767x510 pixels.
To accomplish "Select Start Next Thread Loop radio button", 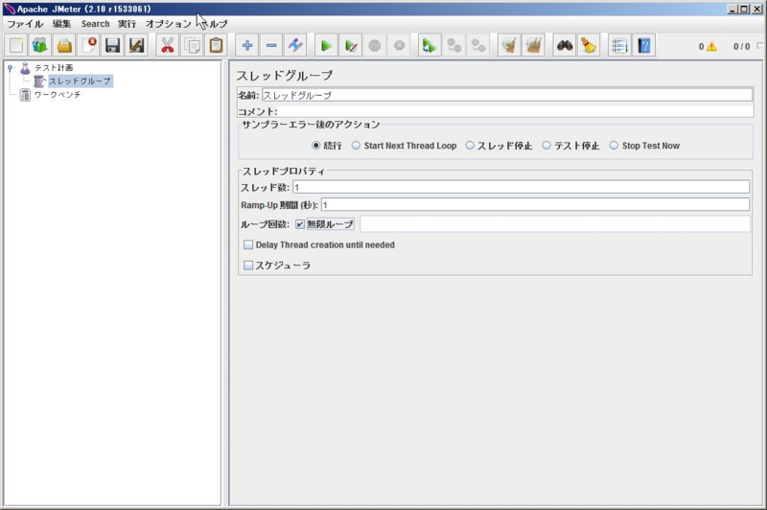I will [356, 145].
